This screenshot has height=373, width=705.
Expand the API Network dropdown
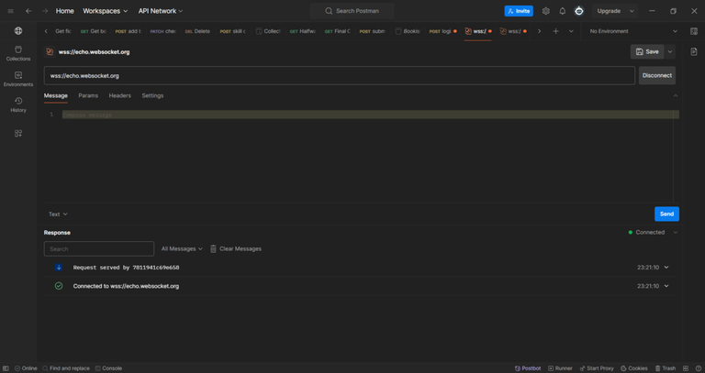point(161,11)
